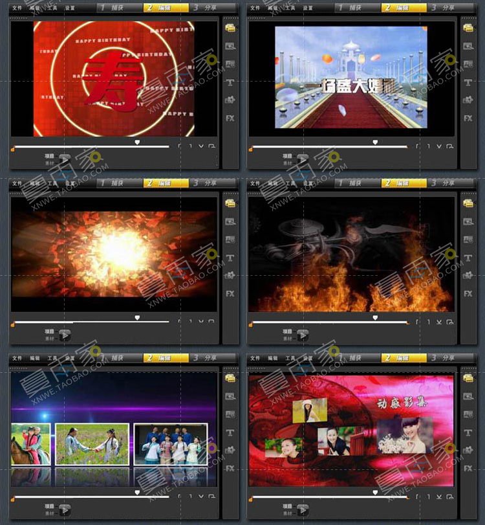Play the flames preview
Viewport: 485px width, 525px height.
click(x=303, y=335)
